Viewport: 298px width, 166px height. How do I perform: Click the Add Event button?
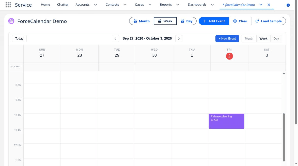(214, 21)
